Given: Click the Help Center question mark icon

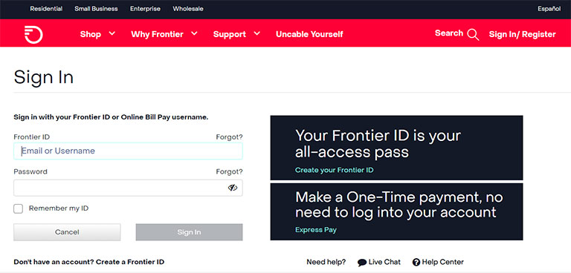Looking at the screenshot, I should coord(416,262).
